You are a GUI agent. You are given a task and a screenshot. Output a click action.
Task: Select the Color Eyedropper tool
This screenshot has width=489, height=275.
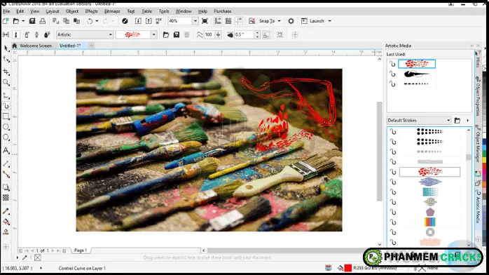tap(6, 211)
